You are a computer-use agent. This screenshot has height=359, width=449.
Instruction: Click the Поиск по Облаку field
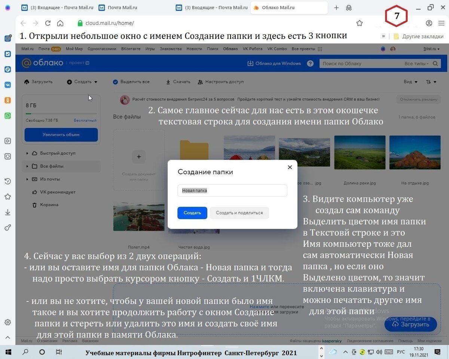click(361, 64)
